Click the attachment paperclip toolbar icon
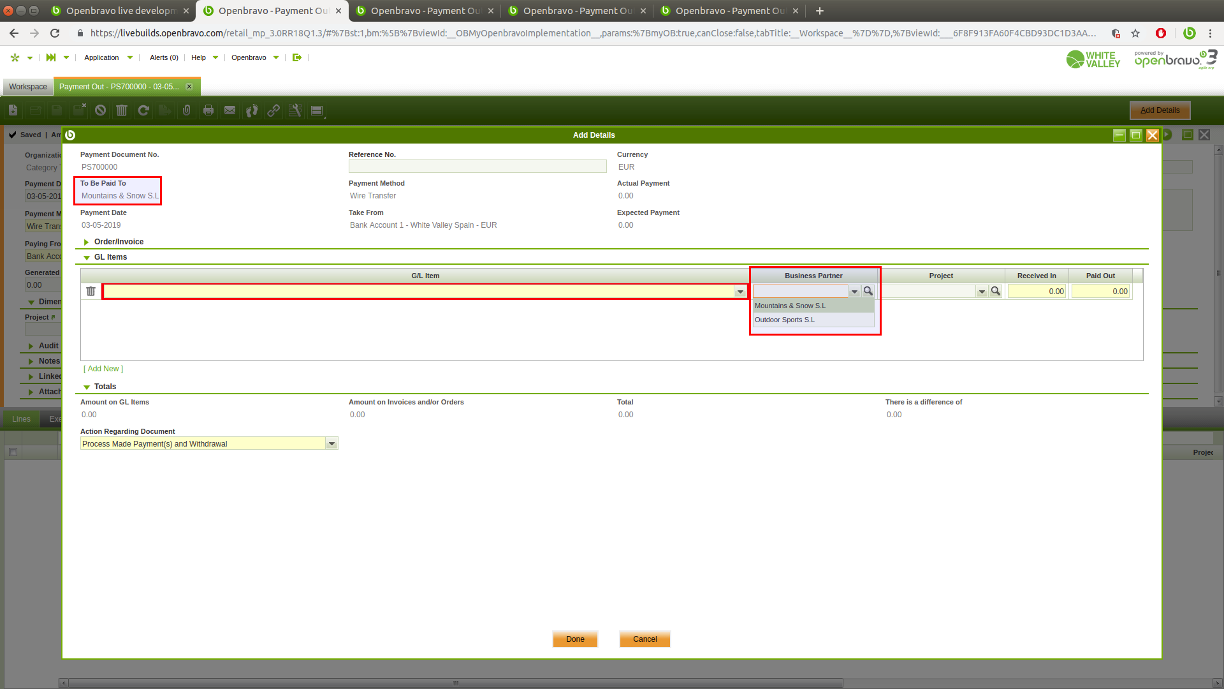 pos(186,110)
